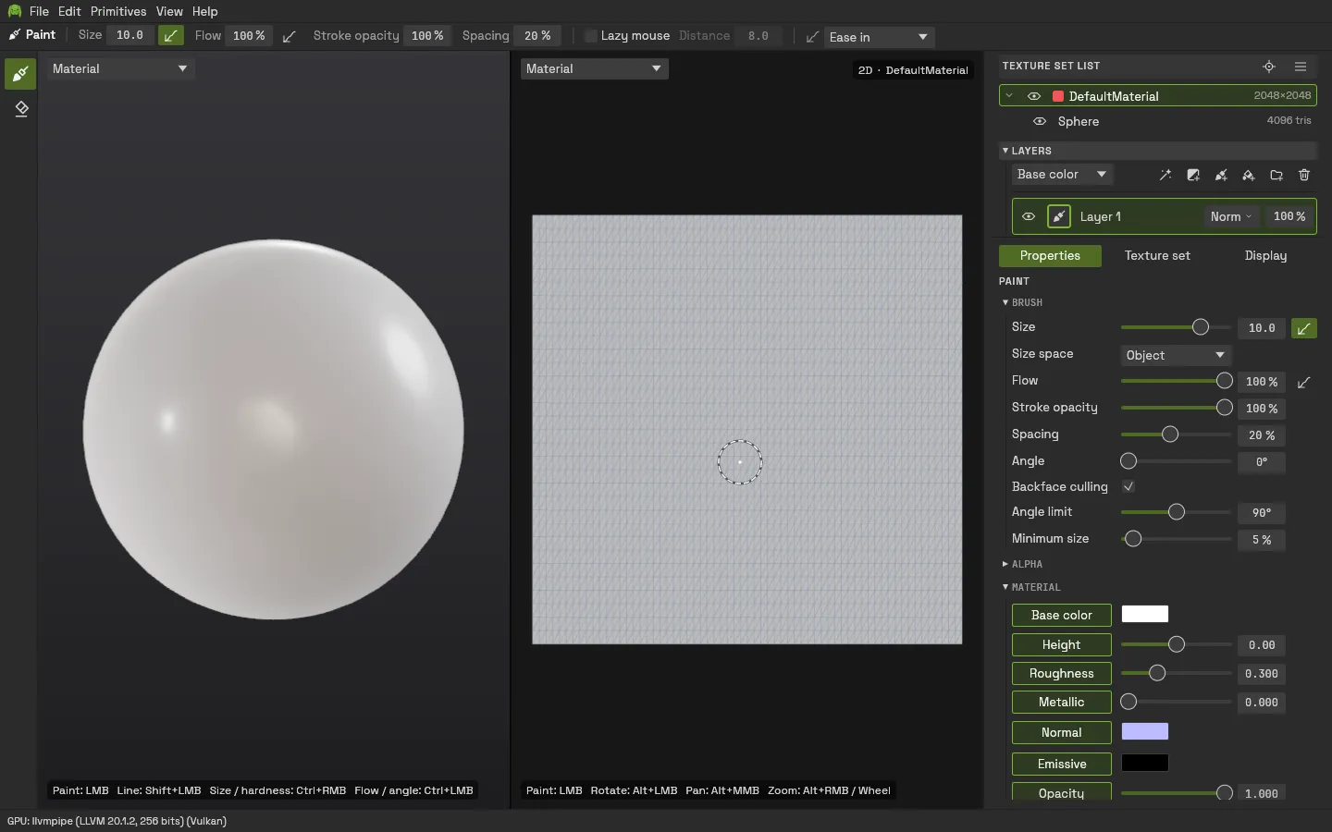Add a new paint layer with brush-plus icon

[x=1221, y=175]
